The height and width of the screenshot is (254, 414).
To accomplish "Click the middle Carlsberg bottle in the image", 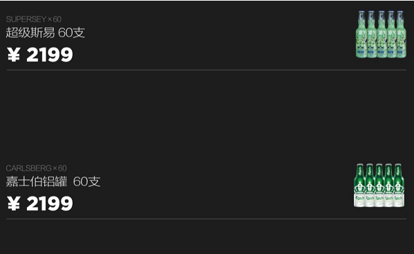I will click(x=379, y=185).
